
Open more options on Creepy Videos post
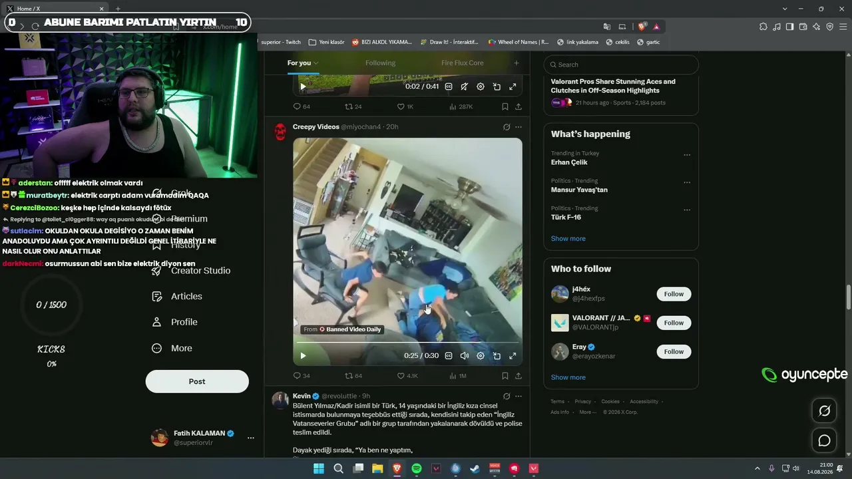tap(519, 127)
